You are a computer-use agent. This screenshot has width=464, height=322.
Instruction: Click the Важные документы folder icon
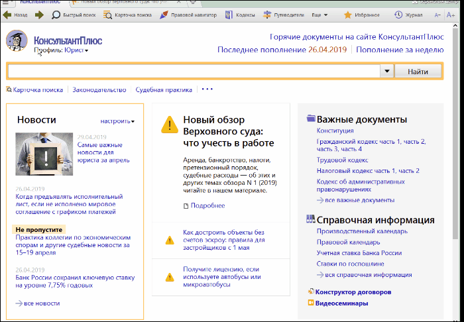coord(311,119)
